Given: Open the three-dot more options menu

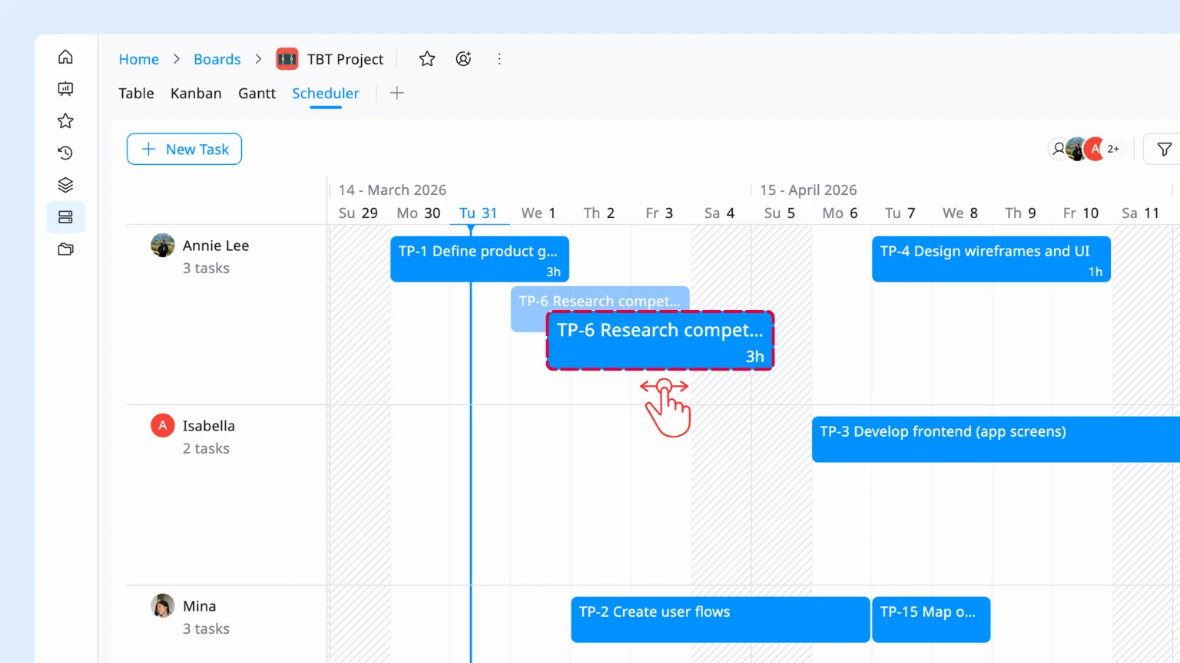Looking at the screenshot, I should [x=499, y=59].
